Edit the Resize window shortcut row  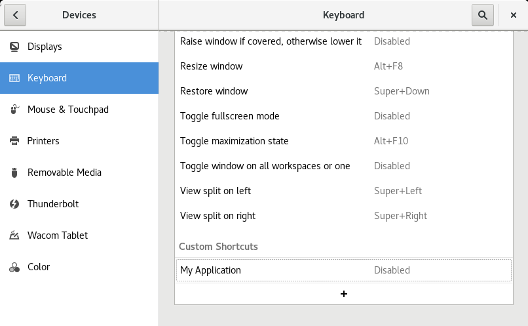pyautogui.click(x=343, y=66)
